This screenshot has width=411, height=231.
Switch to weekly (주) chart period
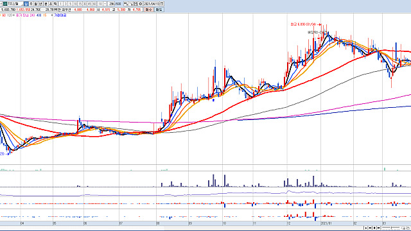click(31, 4)
